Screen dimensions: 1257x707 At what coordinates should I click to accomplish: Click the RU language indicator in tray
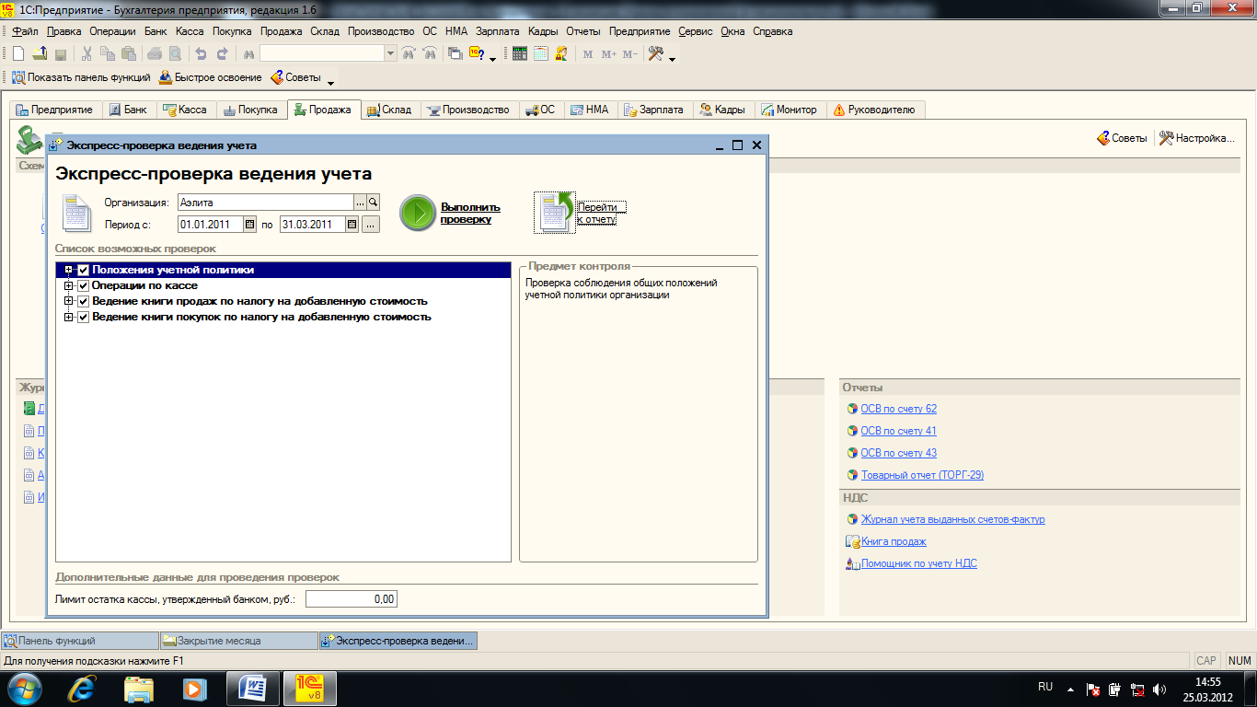click(1044, 687)
